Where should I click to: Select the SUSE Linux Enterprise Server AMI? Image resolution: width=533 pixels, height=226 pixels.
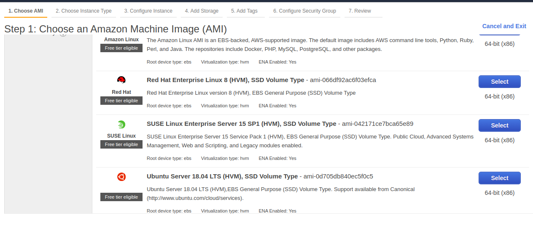tap(499, 125)
